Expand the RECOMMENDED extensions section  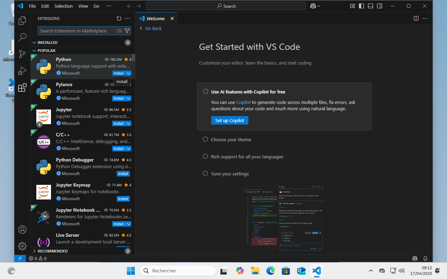[x=34, y=251]
